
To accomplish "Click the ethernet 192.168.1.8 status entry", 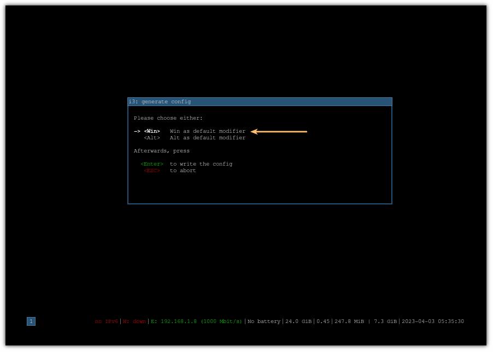I will coord(196,321).
